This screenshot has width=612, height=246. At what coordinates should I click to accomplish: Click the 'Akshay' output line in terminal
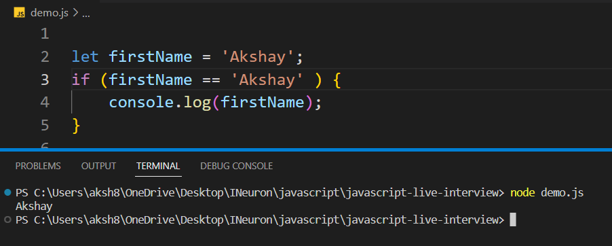[x=34, y=207]
